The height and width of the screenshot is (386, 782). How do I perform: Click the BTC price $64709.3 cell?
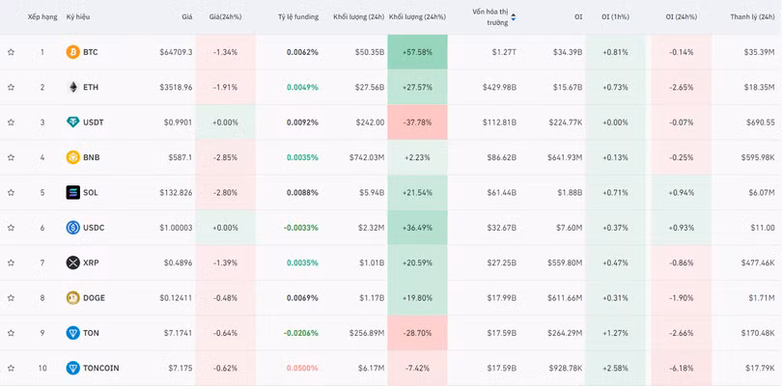click(176, 52)
